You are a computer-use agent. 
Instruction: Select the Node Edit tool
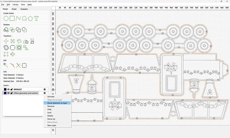click(x=6, y=65)
